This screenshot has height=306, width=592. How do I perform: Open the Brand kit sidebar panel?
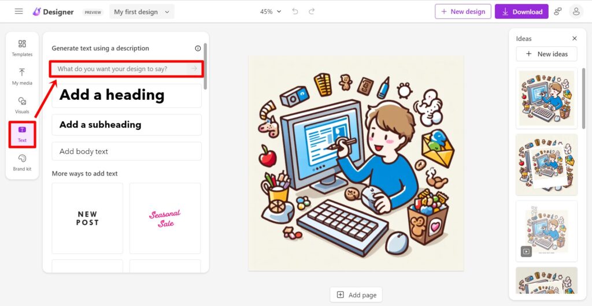tap(23, 162)
